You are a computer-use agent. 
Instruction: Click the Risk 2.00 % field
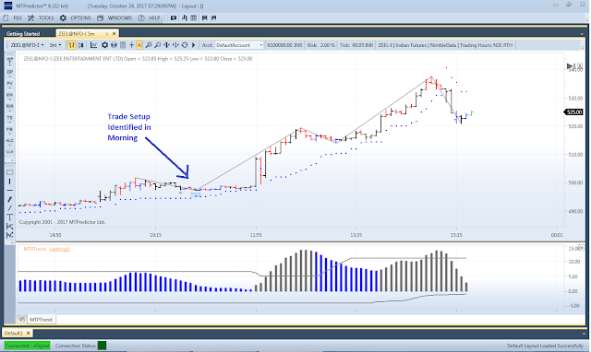pos(320,45)
